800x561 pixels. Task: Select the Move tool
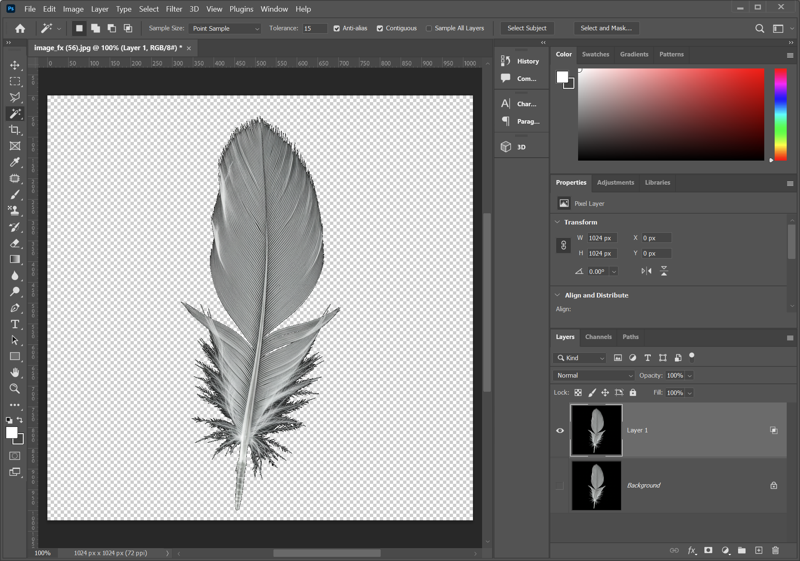point(15,65)
